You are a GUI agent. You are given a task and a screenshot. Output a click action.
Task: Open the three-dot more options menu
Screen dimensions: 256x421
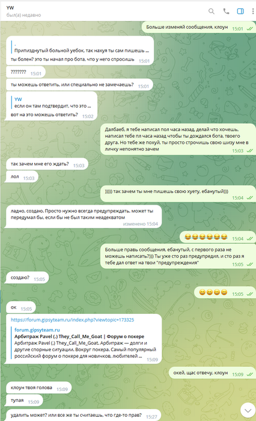coord(253,11)
